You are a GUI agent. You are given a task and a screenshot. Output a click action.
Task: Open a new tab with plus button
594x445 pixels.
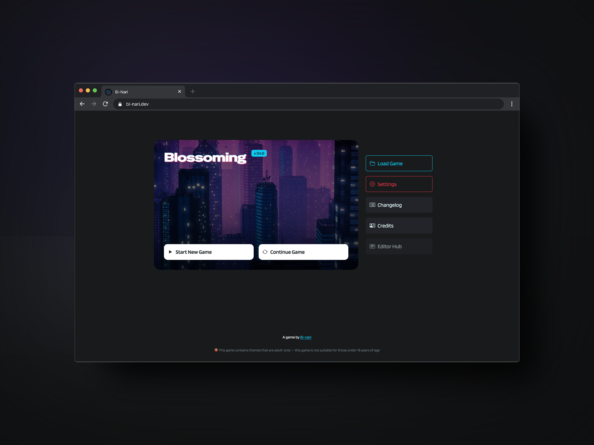point(192,91)
